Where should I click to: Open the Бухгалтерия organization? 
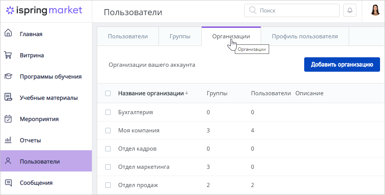[x=136, y=112]
